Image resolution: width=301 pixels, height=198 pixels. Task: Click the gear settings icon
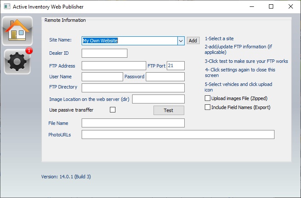point(17,62)
